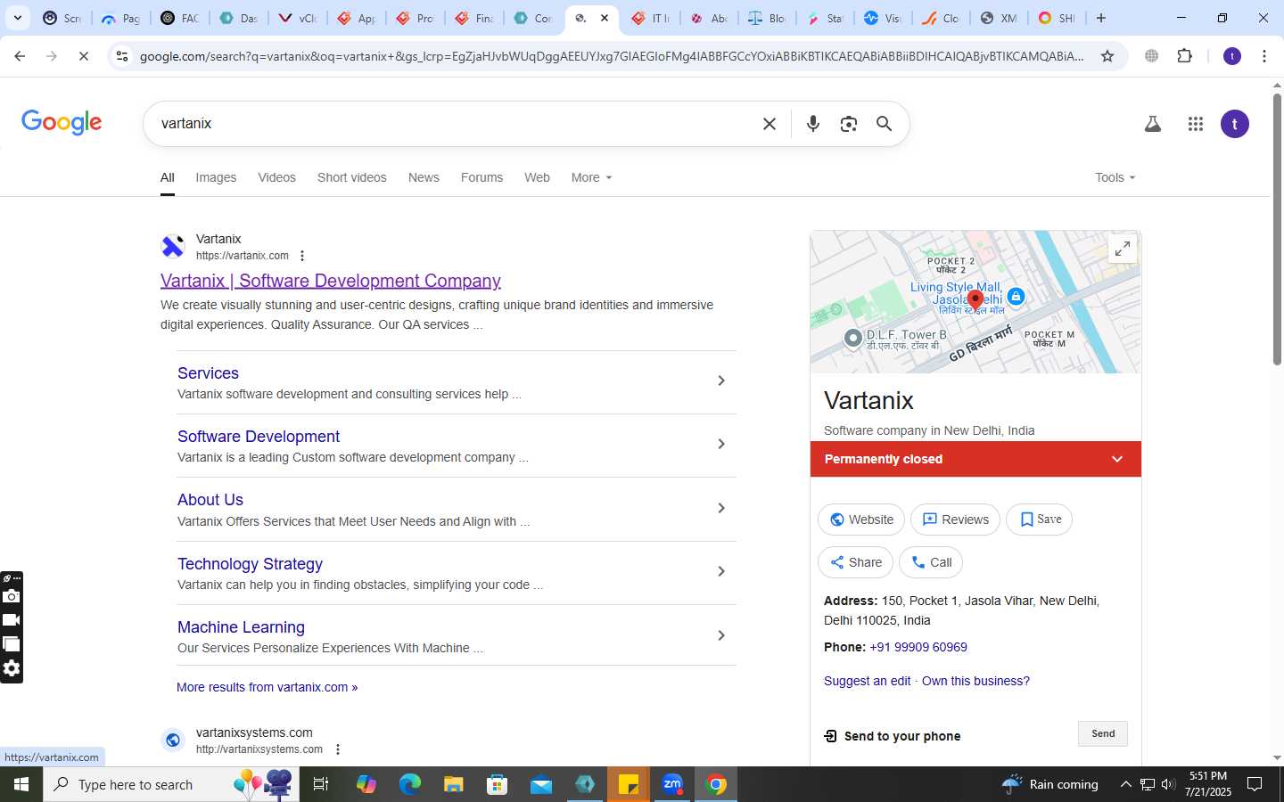Image resolution: width=1284 pixels, height=802 pixels.
Task: Expand the Machine Learning sitelink chevron
Action: 721,635
